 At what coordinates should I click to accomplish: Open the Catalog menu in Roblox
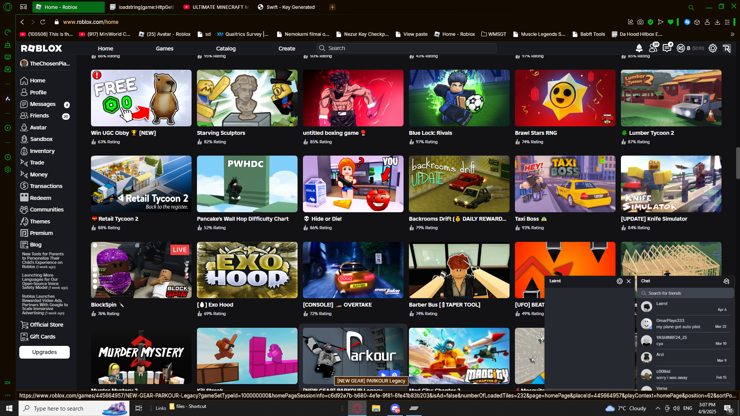coord(226,49)
